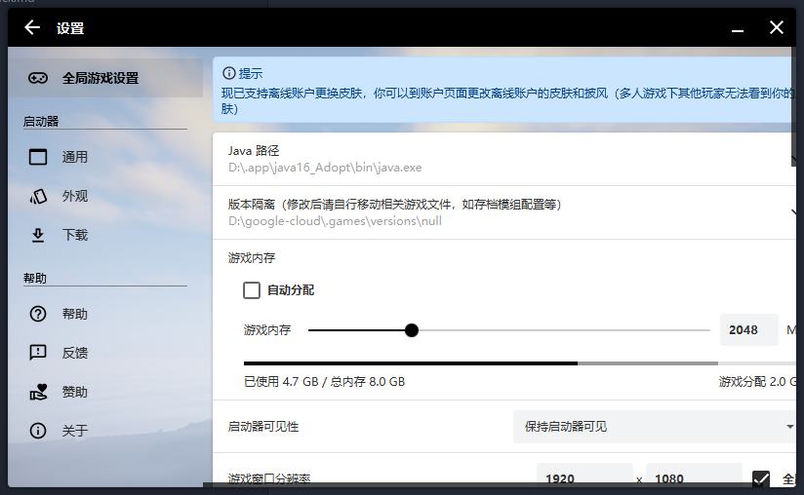Screen dimensions: 804x495
Task: Click the Download (下载) arrow icon
Action: (38, 235)
